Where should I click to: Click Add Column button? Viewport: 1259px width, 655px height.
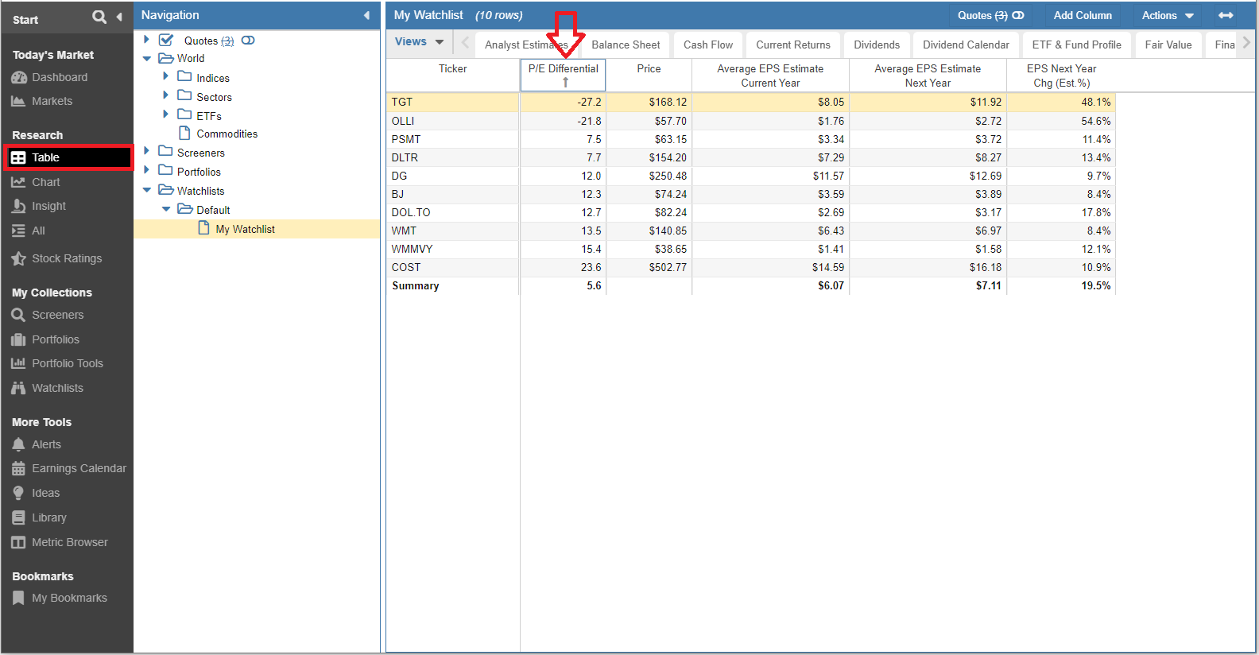point(1083,15)
